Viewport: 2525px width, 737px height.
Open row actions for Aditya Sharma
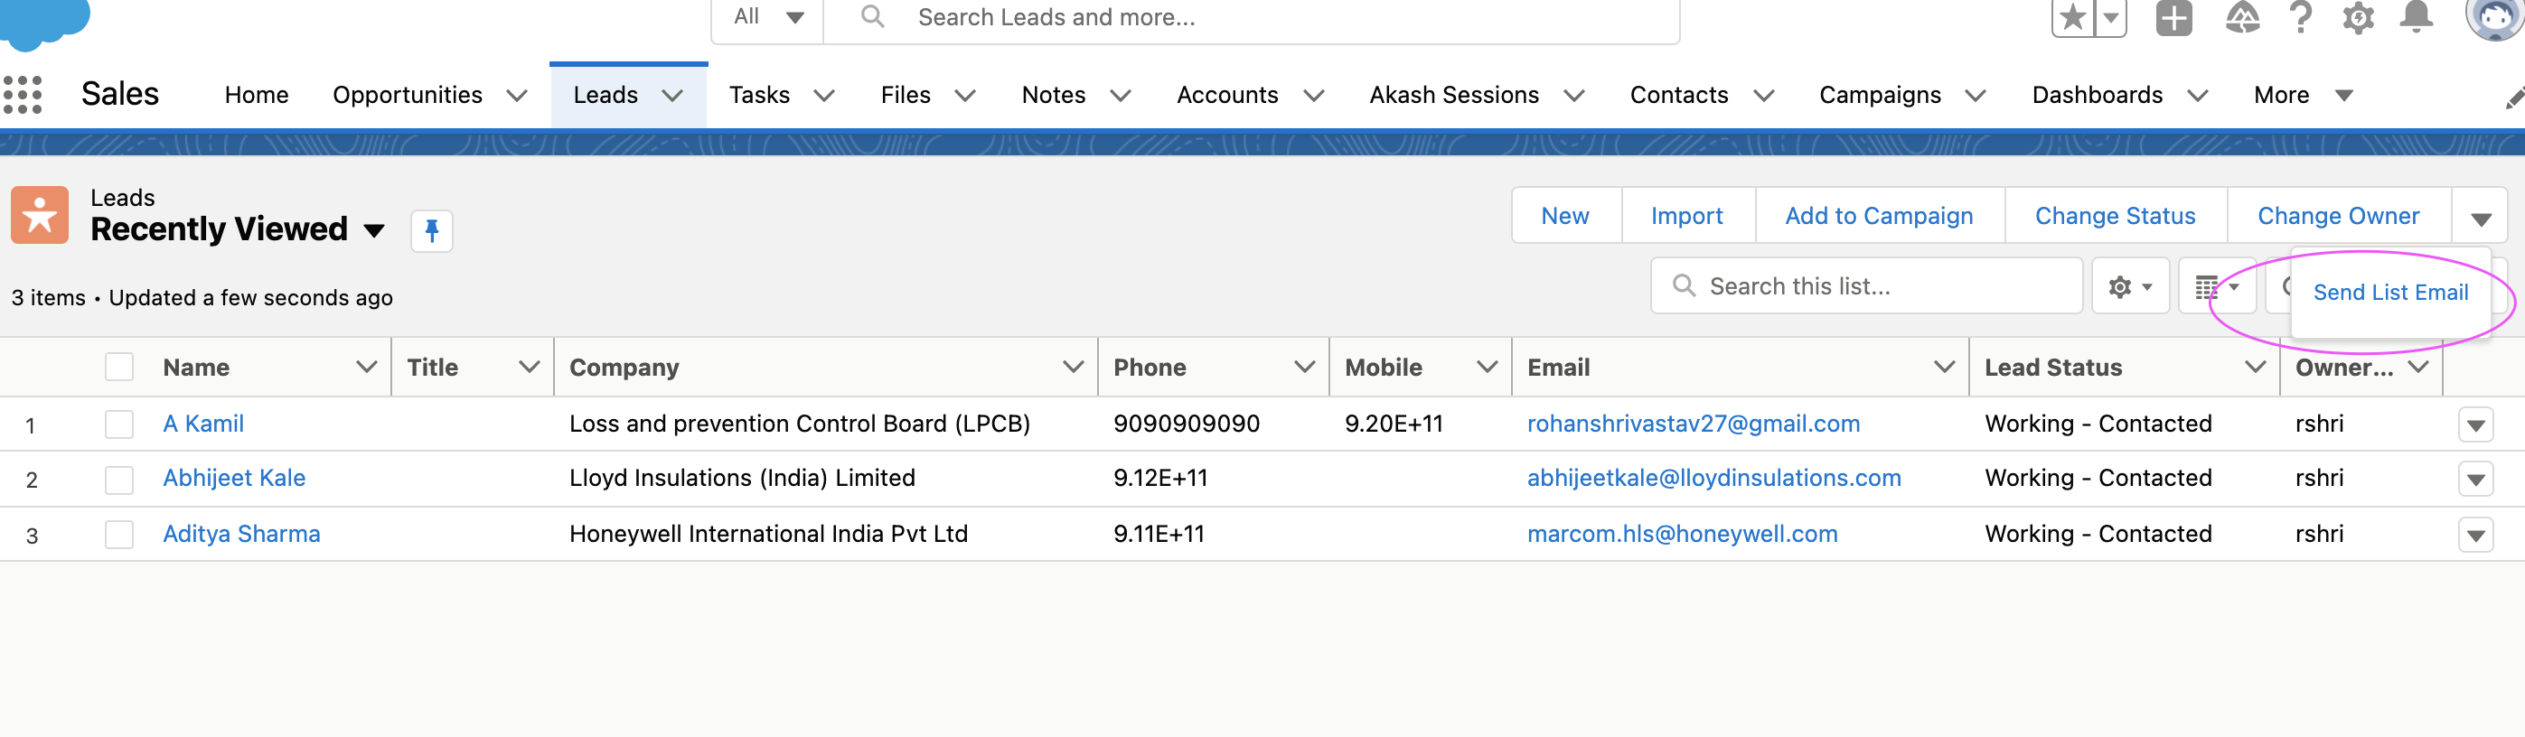(2475, 535)
